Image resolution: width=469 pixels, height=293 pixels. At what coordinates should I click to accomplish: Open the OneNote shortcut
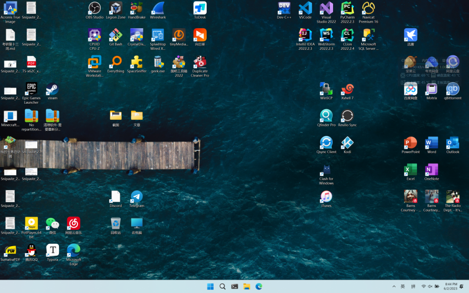pyautogui.click(x=432, y=172)
